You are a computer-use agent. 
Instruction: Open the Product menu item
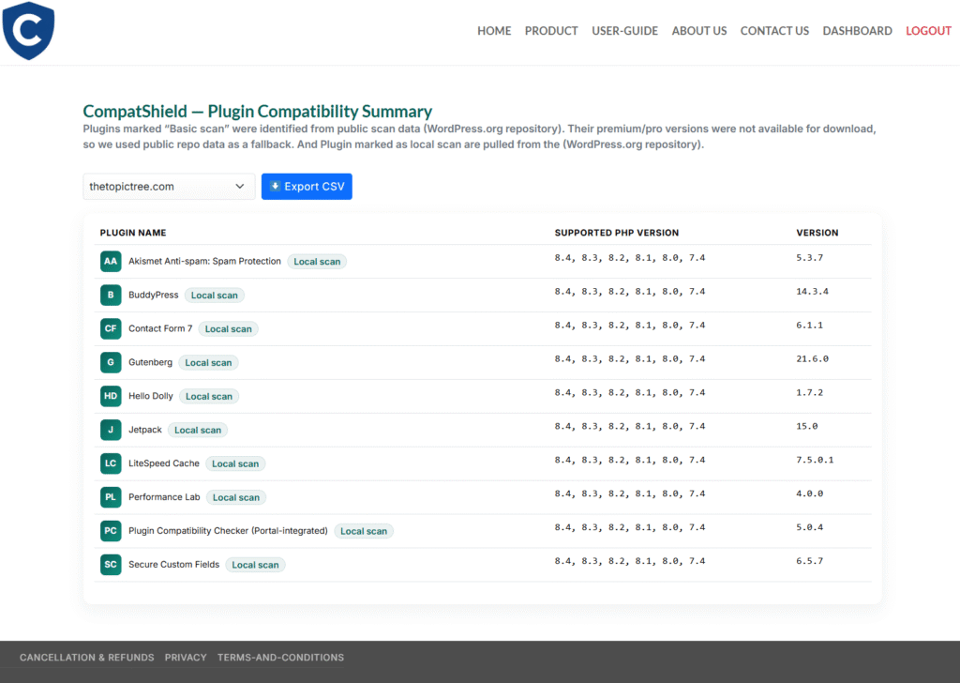551,31
